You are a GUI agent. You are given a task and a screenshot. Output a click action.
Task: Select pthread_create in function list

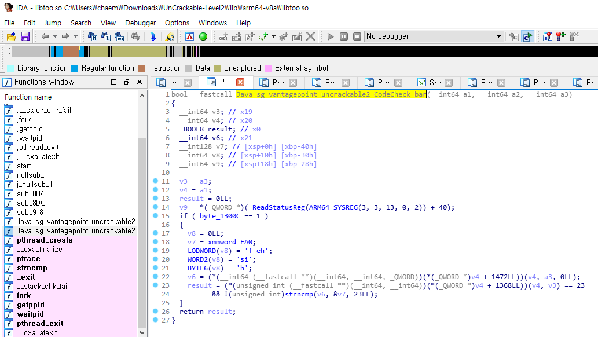(x=70, y=240)
